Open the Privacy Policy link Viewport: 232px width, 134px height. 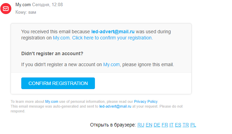coord(146,101)
